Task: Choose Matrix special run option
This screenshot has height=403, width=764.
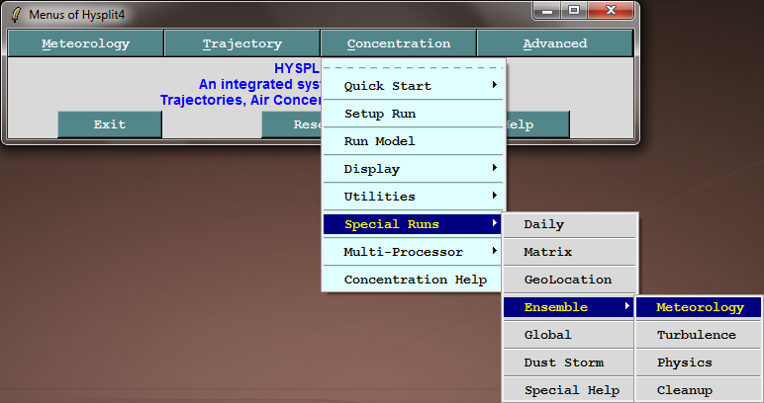Action: pos(569,252)
